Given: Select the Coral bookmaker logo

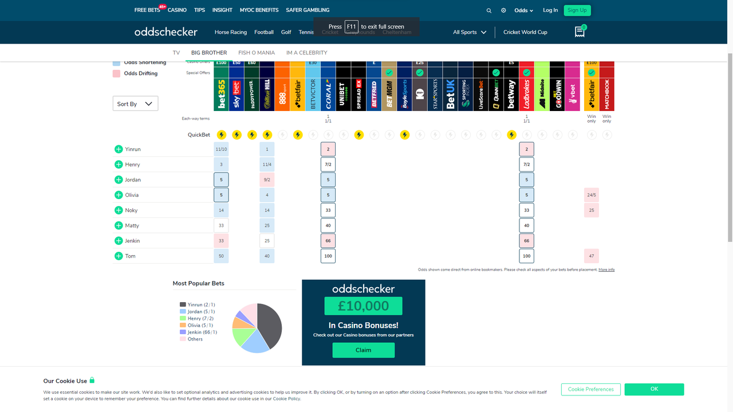Looking at the screenshot, I should point(328,95).
